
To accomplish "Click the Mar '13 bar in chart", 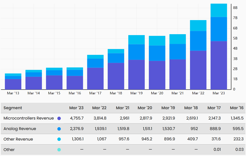I will [x=13, y=81].
